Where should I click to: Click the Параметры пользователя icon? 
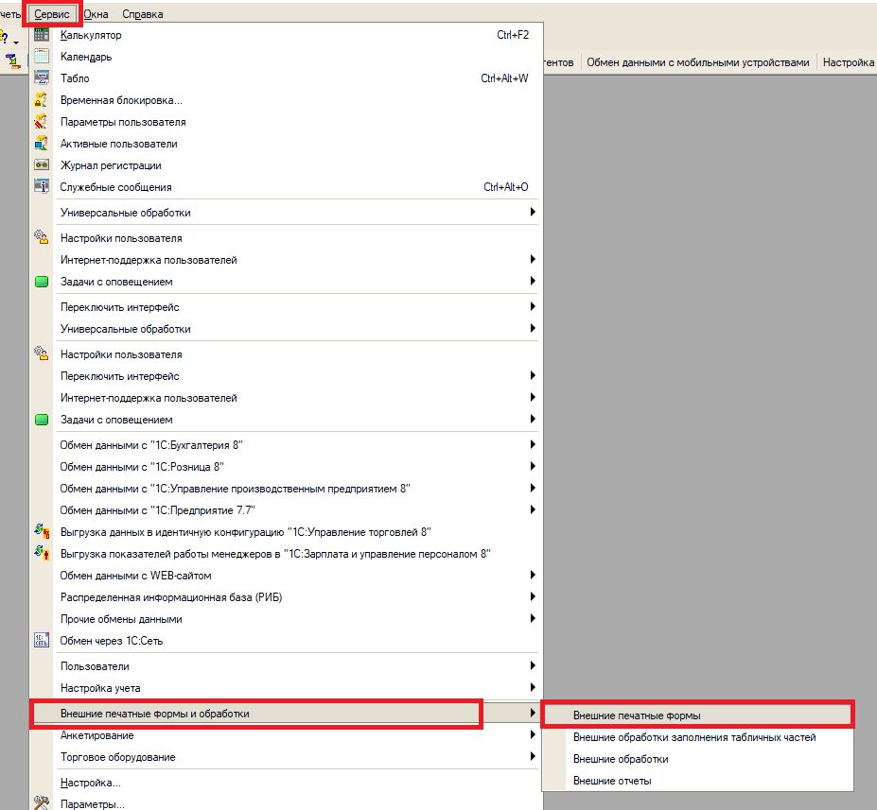42,121
